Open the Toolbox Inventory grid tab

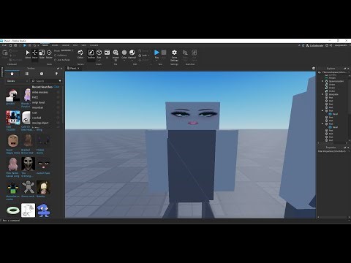coord(27,74)
